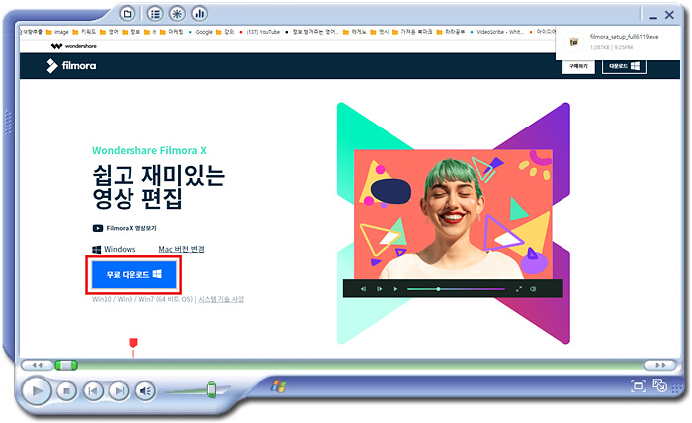Click the Filmora logo in header
The width and height of the screenshot is (692, 423).
(71, 65)
